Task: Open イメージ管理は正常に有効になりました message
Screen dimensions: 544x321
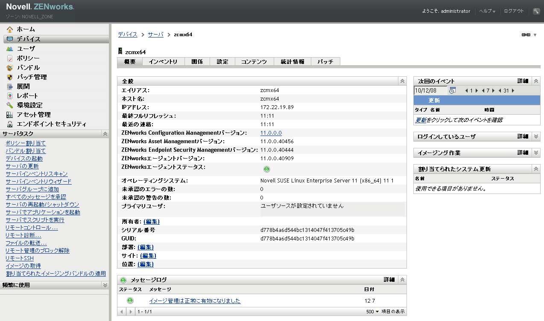Action: 195,301
